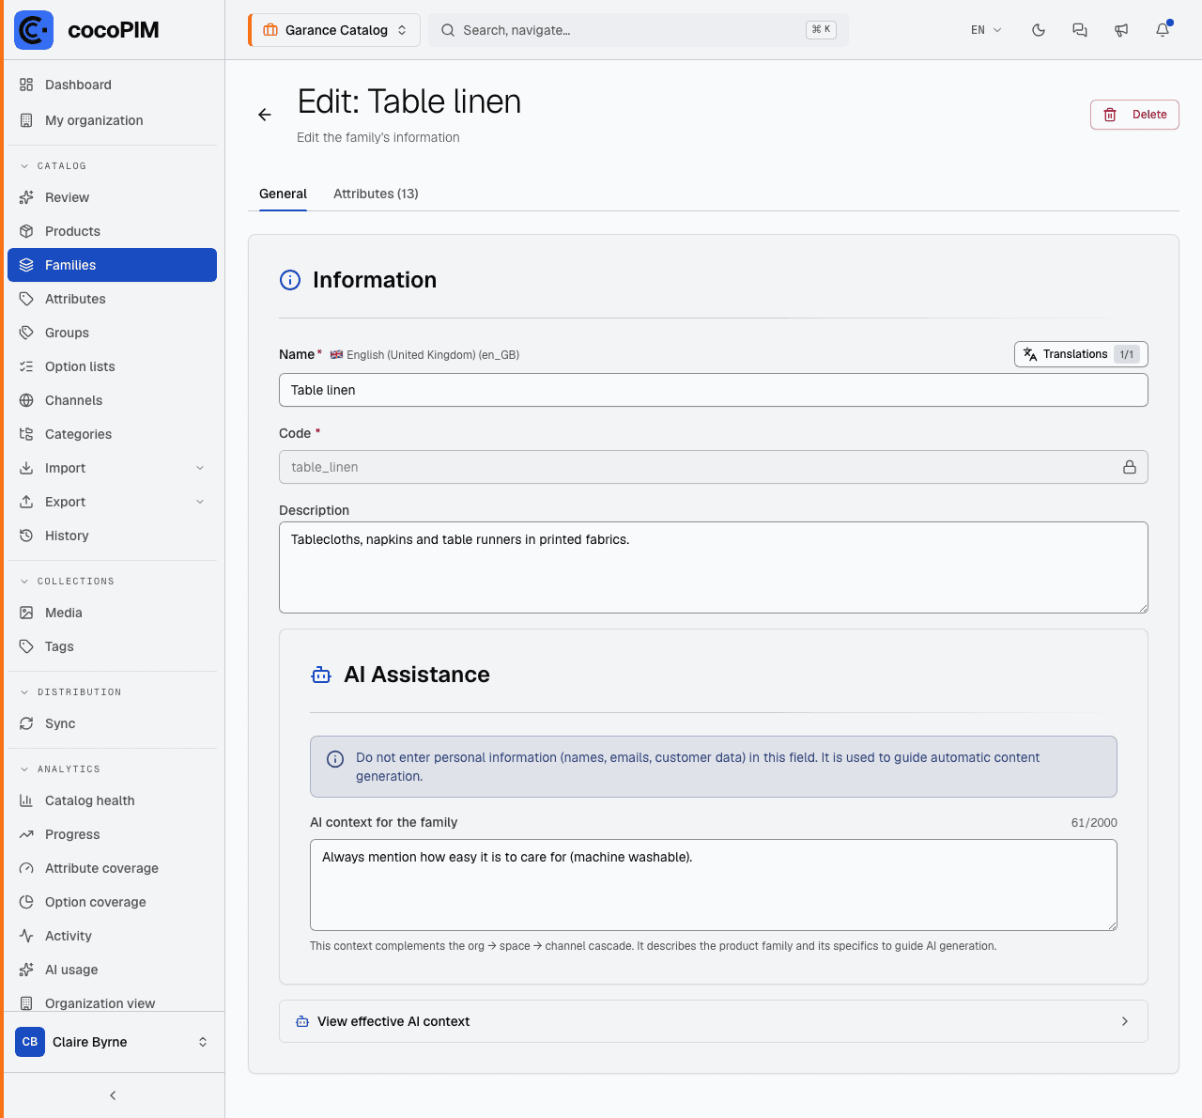Image resolution: width=1202 pixels, height=1118 pixels.
Task: Switch to the Attributes (13) tab
Action: click(376, 194)
